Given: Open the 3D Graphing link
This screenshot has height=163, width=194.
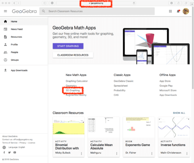Looking at the screenshot, I should 73,90.
